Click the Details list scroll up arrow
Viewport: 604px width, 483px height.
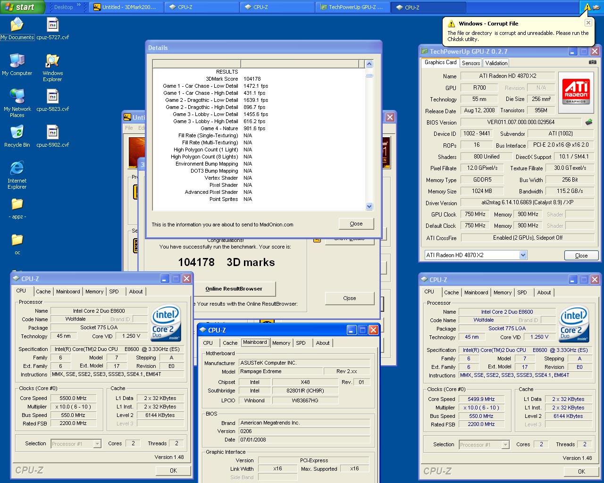pos(369,64)
